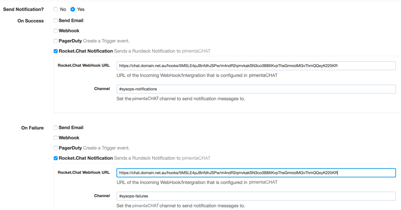Uncheck Rocket.Chat Notification under On Success
Screen dimensions: 401x210
click(x=56, y=51)
